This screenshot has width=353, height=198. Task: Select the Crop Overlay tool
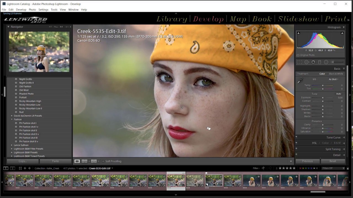(300, 62)
